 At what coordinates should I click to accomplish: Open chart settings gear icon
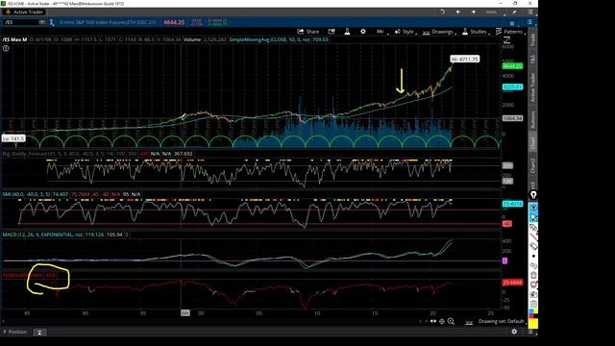363,32
